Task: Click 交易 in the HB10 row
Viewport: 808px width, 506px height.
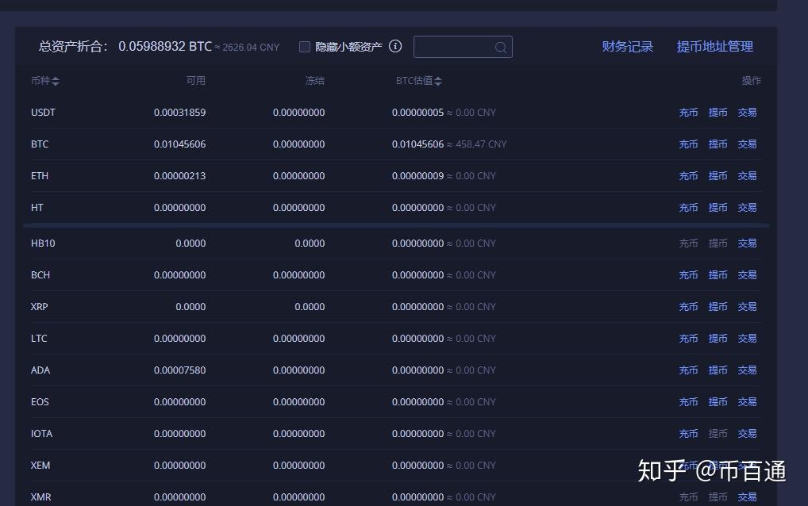Action: (747, 243)
